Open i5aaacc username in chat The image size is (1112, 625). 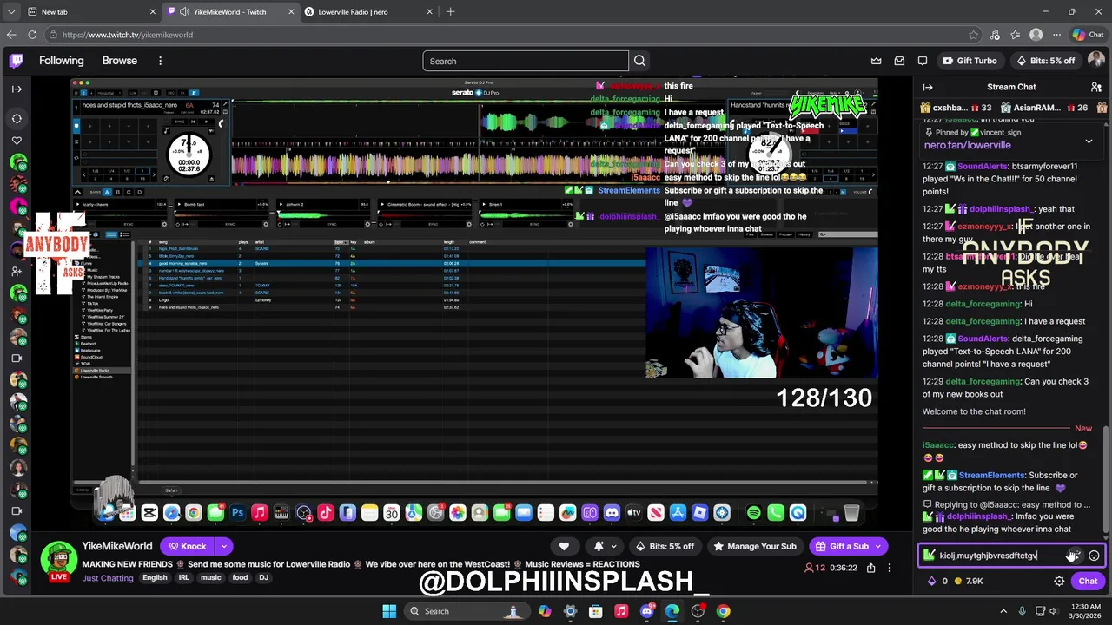pos(937,445)
